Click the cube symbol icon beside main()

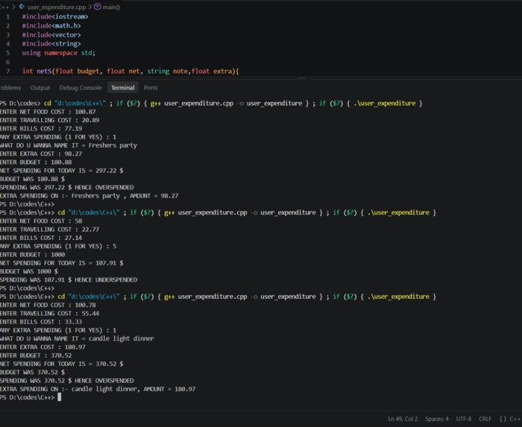click(97, 7)
